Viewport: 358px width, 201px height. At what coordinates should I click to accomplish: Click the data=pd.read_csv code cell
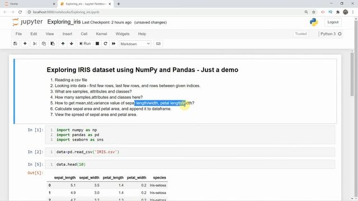click(190, 152)
